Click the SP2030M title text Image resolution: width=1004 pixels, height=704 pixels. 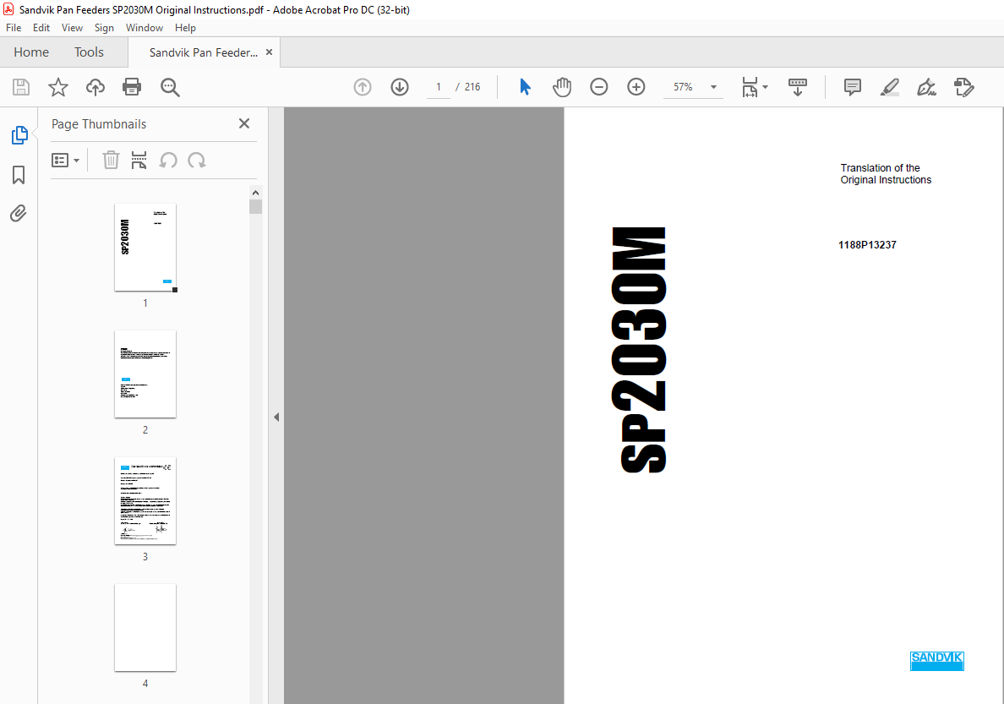(639, 350)
